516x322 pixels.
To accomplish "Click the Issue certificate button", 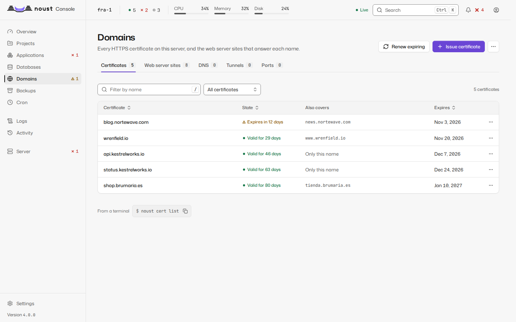I will 459,47.
